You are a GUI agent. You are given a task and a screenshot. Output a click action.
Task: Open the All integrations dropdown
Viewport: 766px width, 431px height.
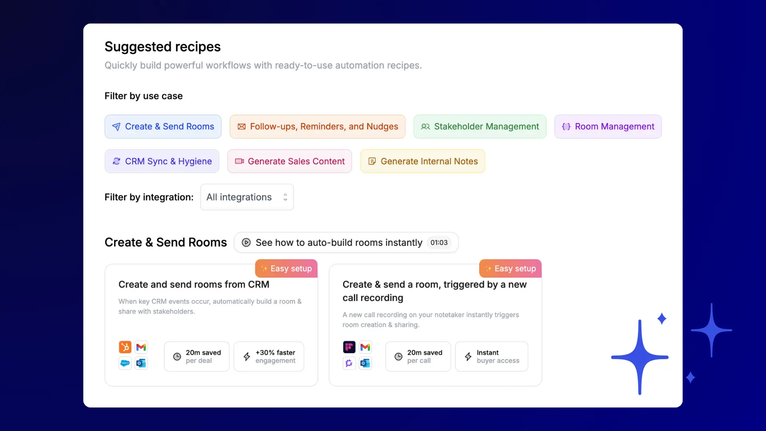click(247, 197)
